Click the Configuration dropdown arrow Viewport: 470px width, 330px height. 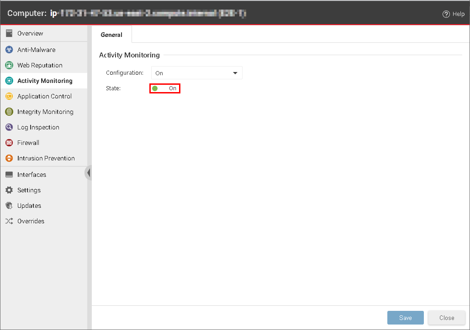point(235,72)
